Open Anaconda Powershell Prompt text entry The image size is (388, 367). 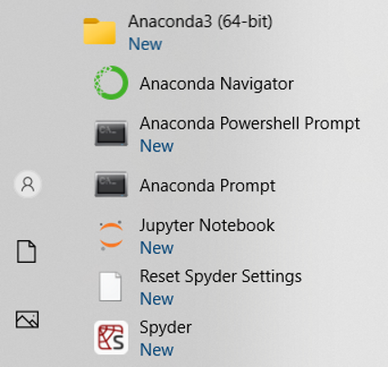(249, 123)
